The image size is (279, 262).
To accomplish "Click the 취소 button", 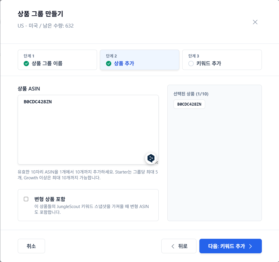I will (x=31, y=246).
